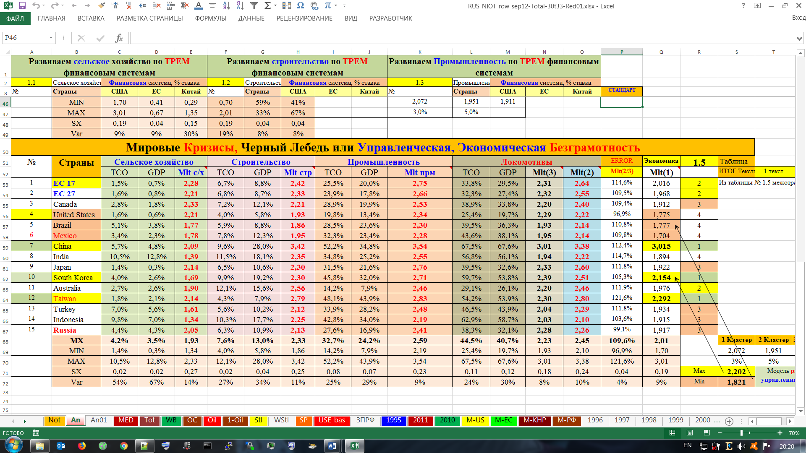Switch to the M-US sheet tab
806x453 pixels.
pyautogui.click(x=475, y=420)
